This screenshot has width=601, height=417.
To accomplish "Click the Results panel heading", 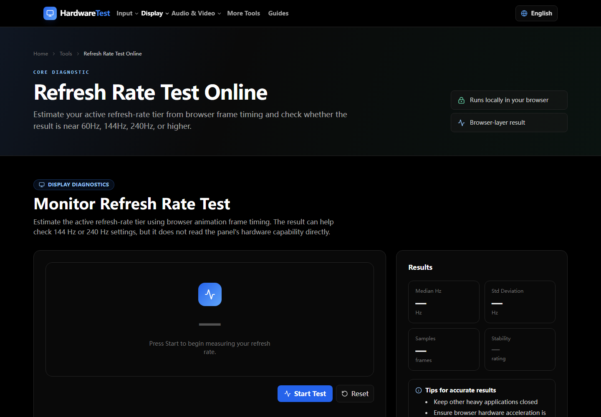I will 420,267.
